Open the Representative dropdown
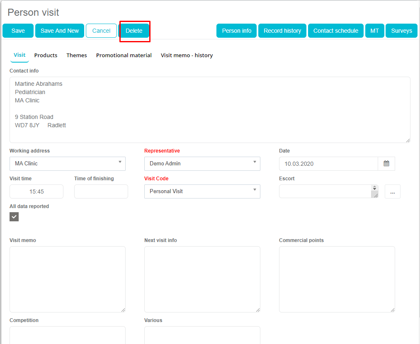 tap(202, 164)
